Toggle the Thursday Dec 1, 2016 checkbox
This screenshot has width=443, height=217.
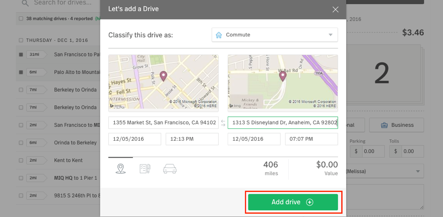pyautogui.click(x=21, y=40)
